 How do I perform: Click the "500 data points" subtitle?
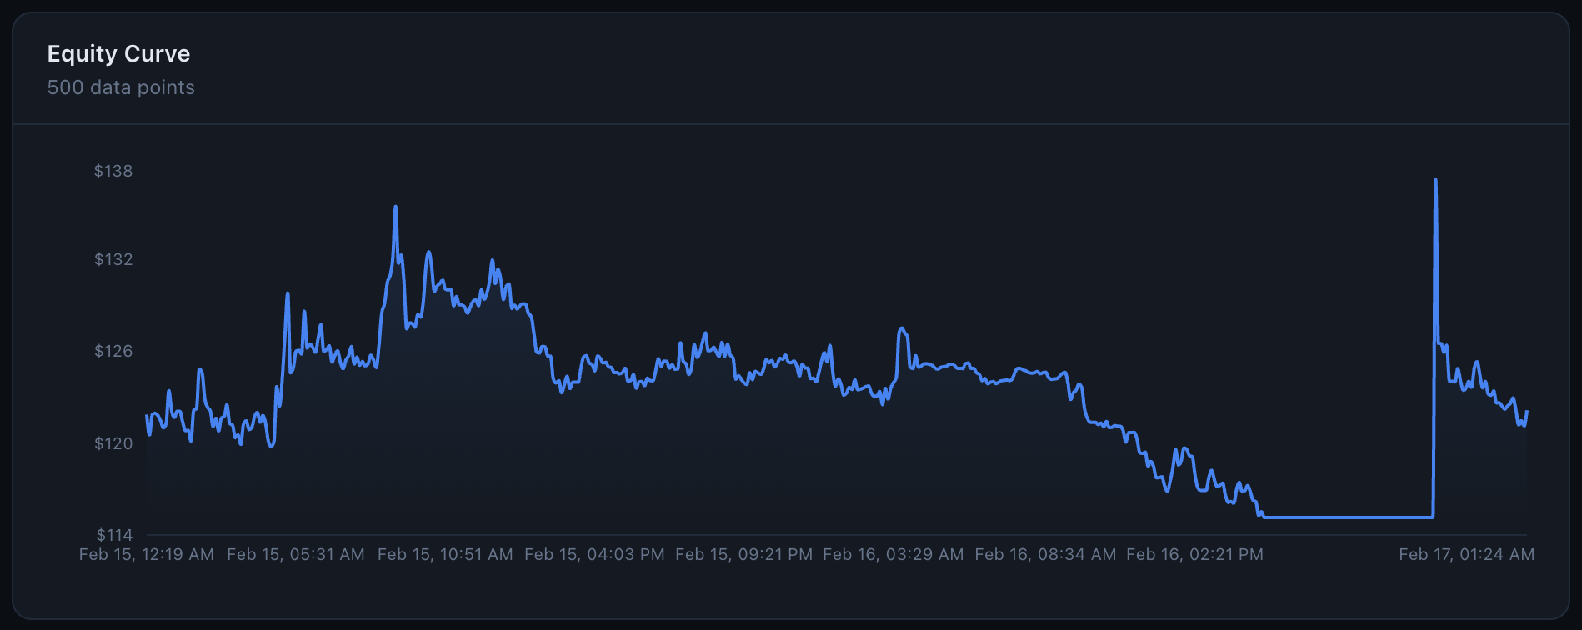[x=121, y=87]
